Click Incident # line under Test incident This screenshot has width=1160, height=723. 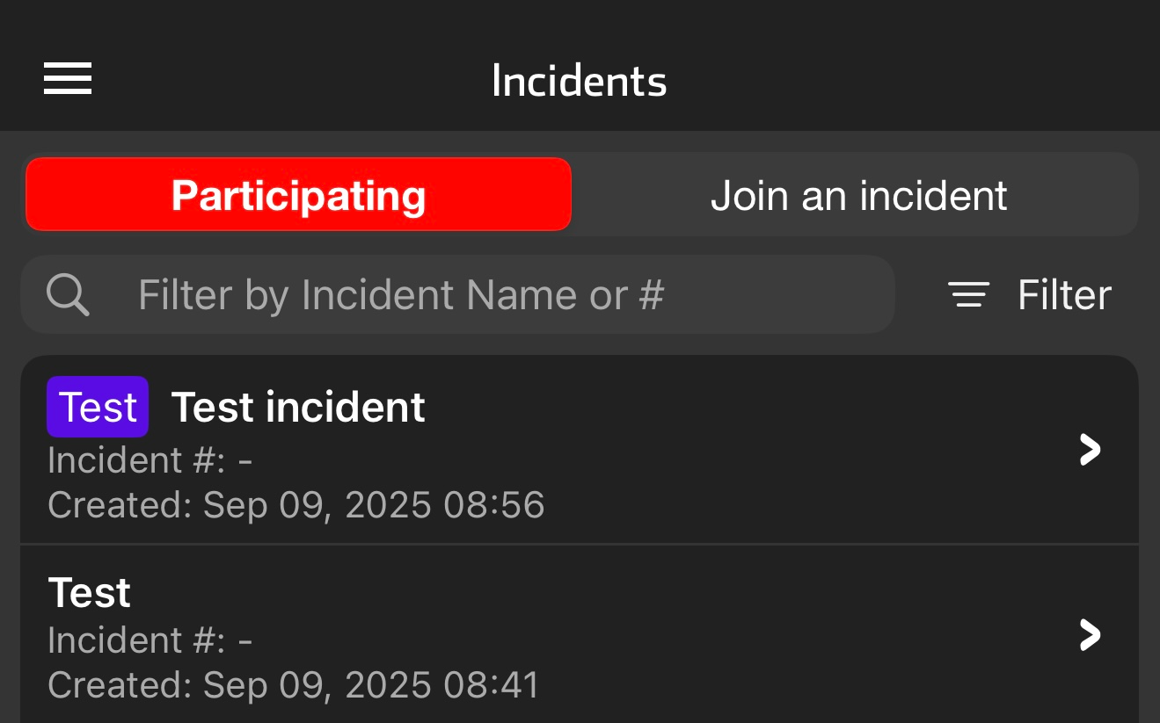[x=150, y=460]
